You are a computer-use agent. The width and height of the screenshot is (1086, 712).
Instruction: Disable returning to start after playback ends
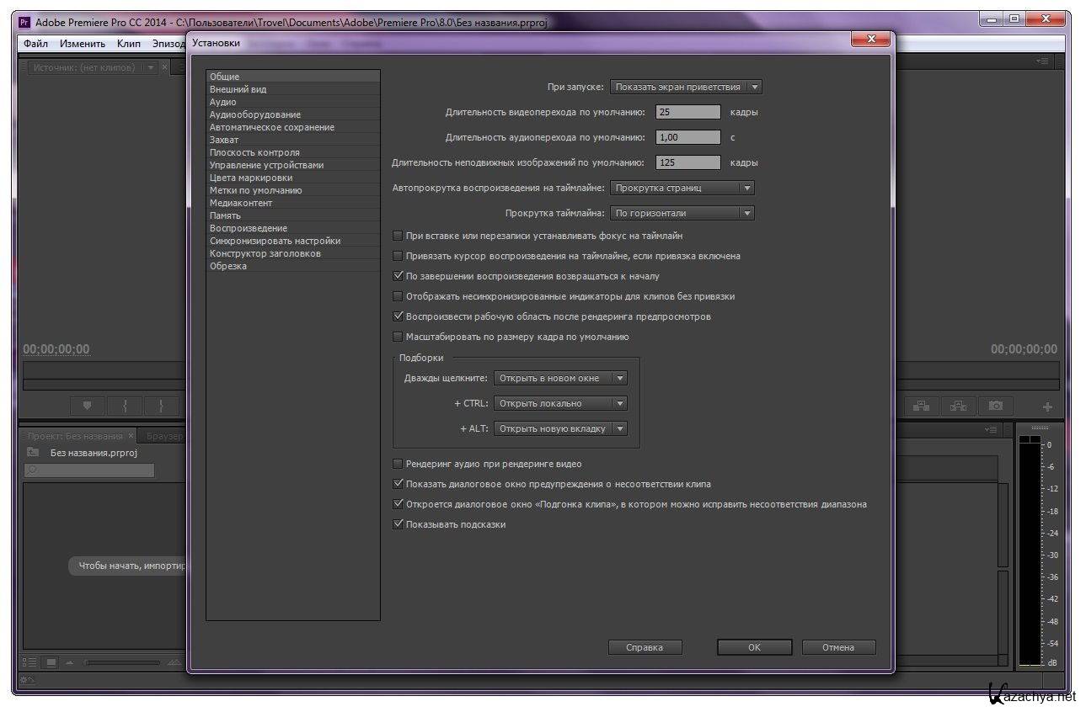[399, 276]
